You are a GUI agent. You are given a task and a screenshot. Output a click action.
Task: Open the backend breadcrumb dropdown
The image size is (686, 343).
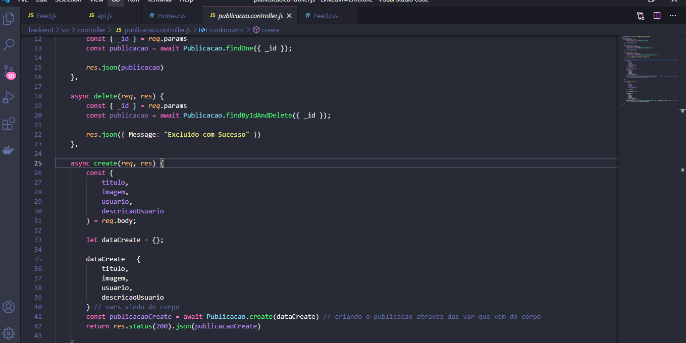pos(41,30)
